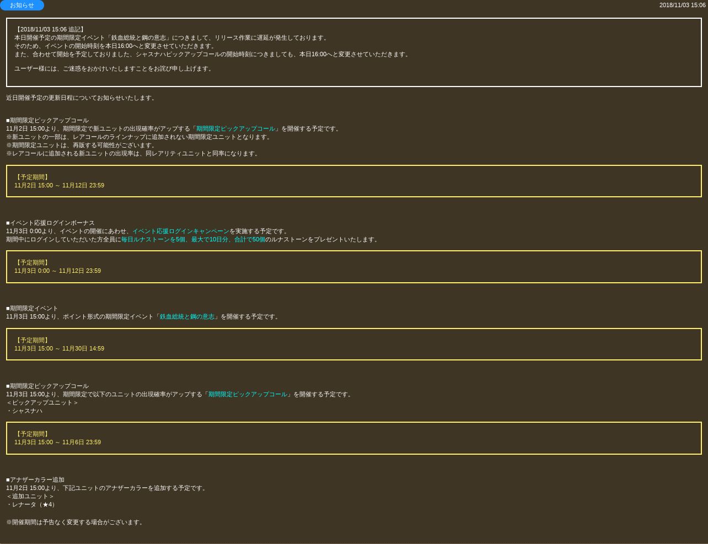
Task: Click the ＜ピックアップユニット＞ label
Action: tap(42, 402)
